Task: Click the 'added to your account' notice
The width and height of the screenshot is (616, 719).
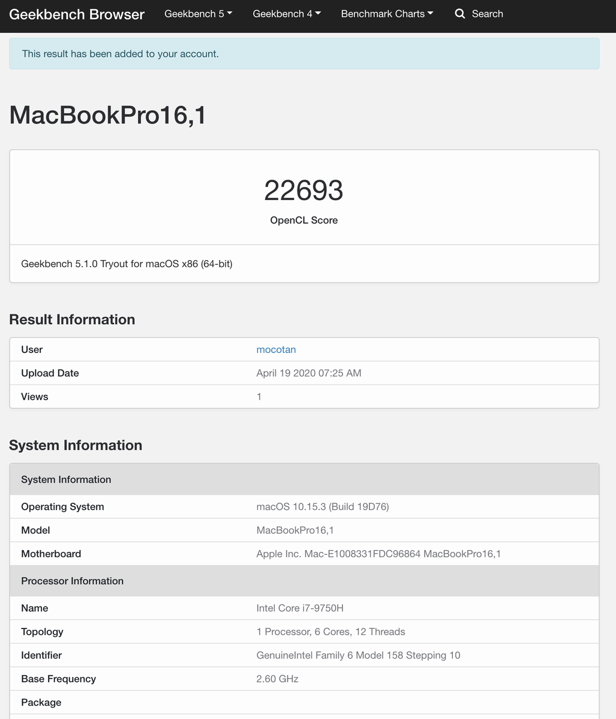Action: 304,54
